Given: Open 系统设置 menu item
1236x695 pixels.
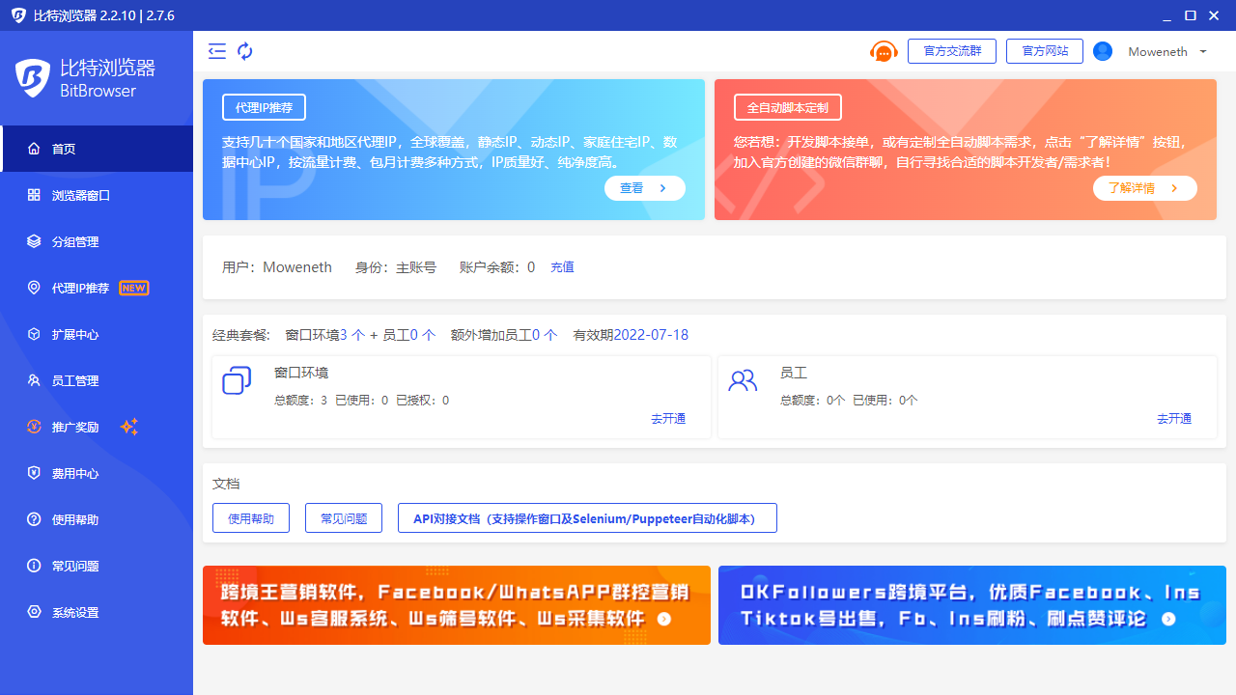Looking at the screenshot, I should click(x=97, y=612).
